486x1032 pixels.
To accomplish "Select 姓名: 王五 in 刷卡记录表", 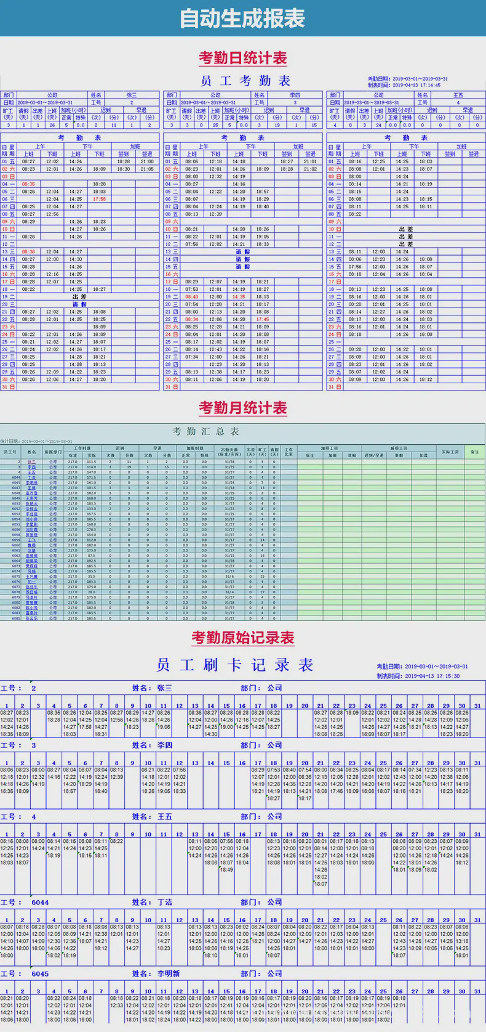I will click(152, 817).
